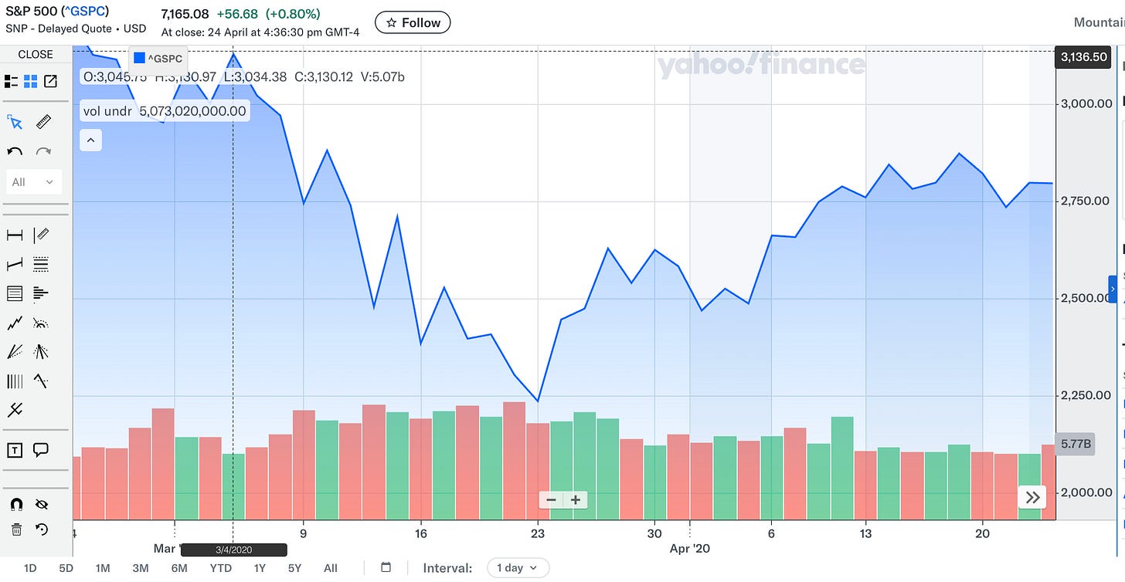Select the ruler measure tool
The width and height of the screenshot is (1125, 582).
[43, 122]
